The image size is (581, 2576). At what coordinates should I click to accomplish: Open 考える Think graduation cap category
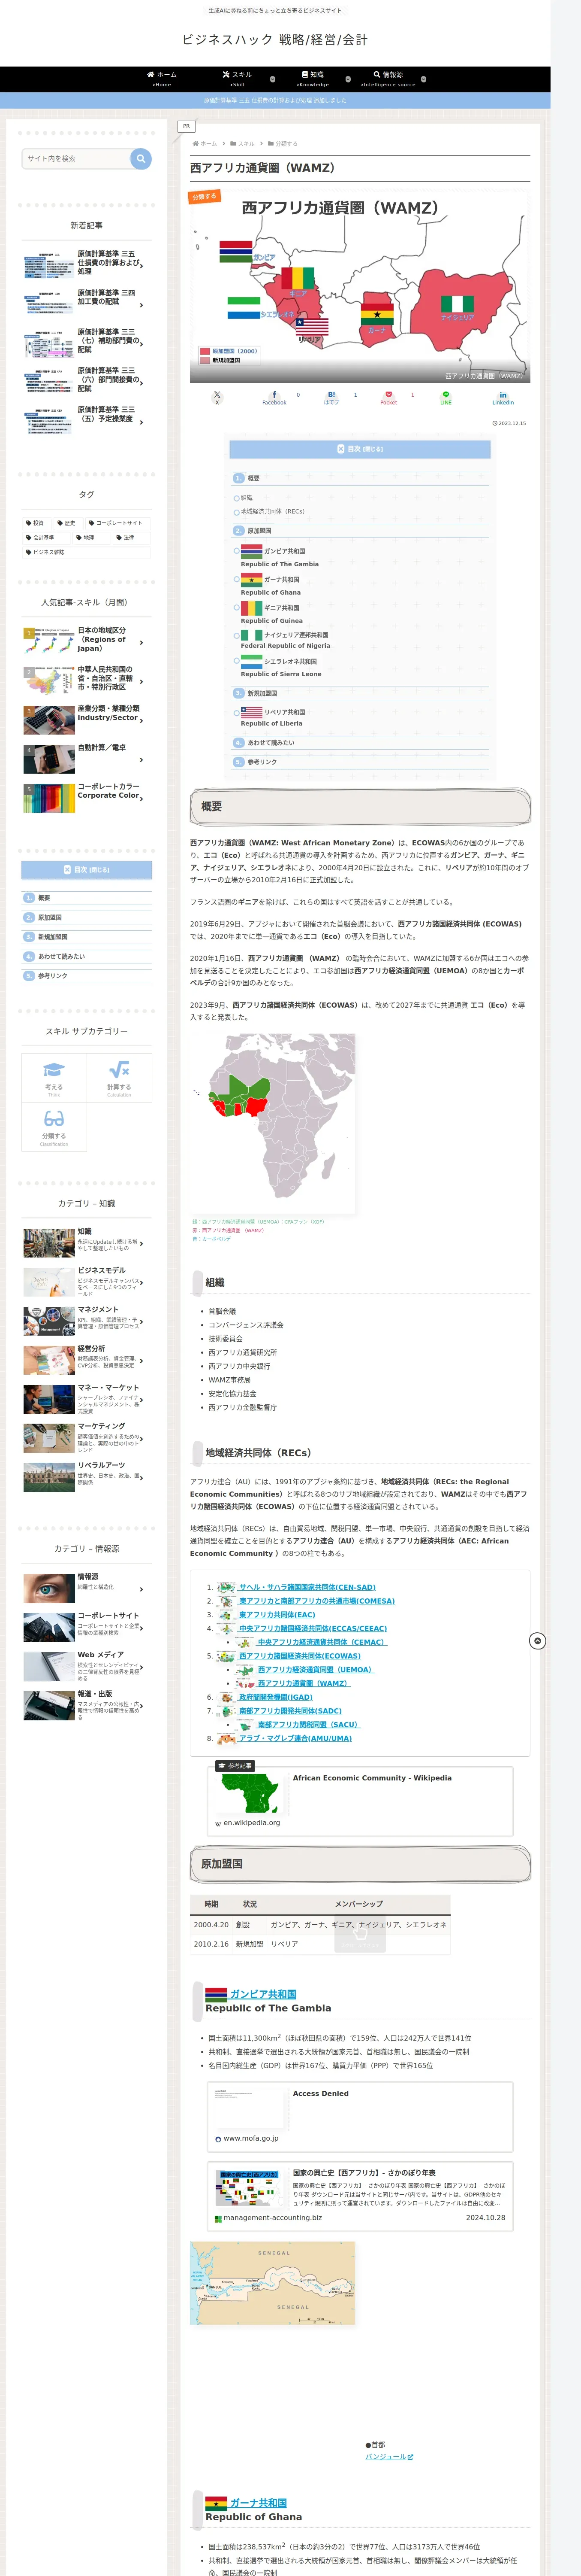pos(54,1077)
